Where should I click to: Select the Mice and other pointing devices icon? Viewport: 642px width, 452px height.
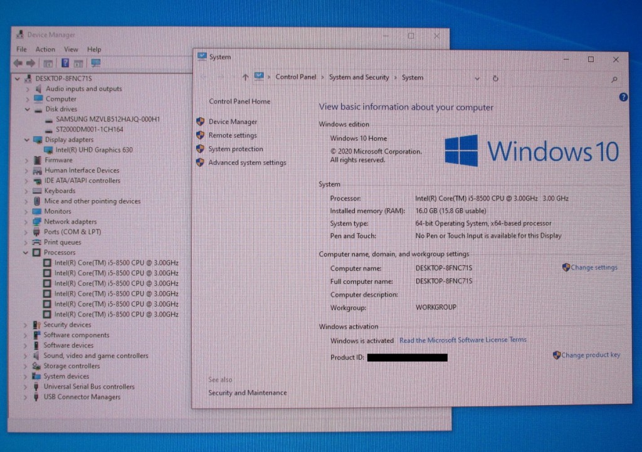pos(37,201)
